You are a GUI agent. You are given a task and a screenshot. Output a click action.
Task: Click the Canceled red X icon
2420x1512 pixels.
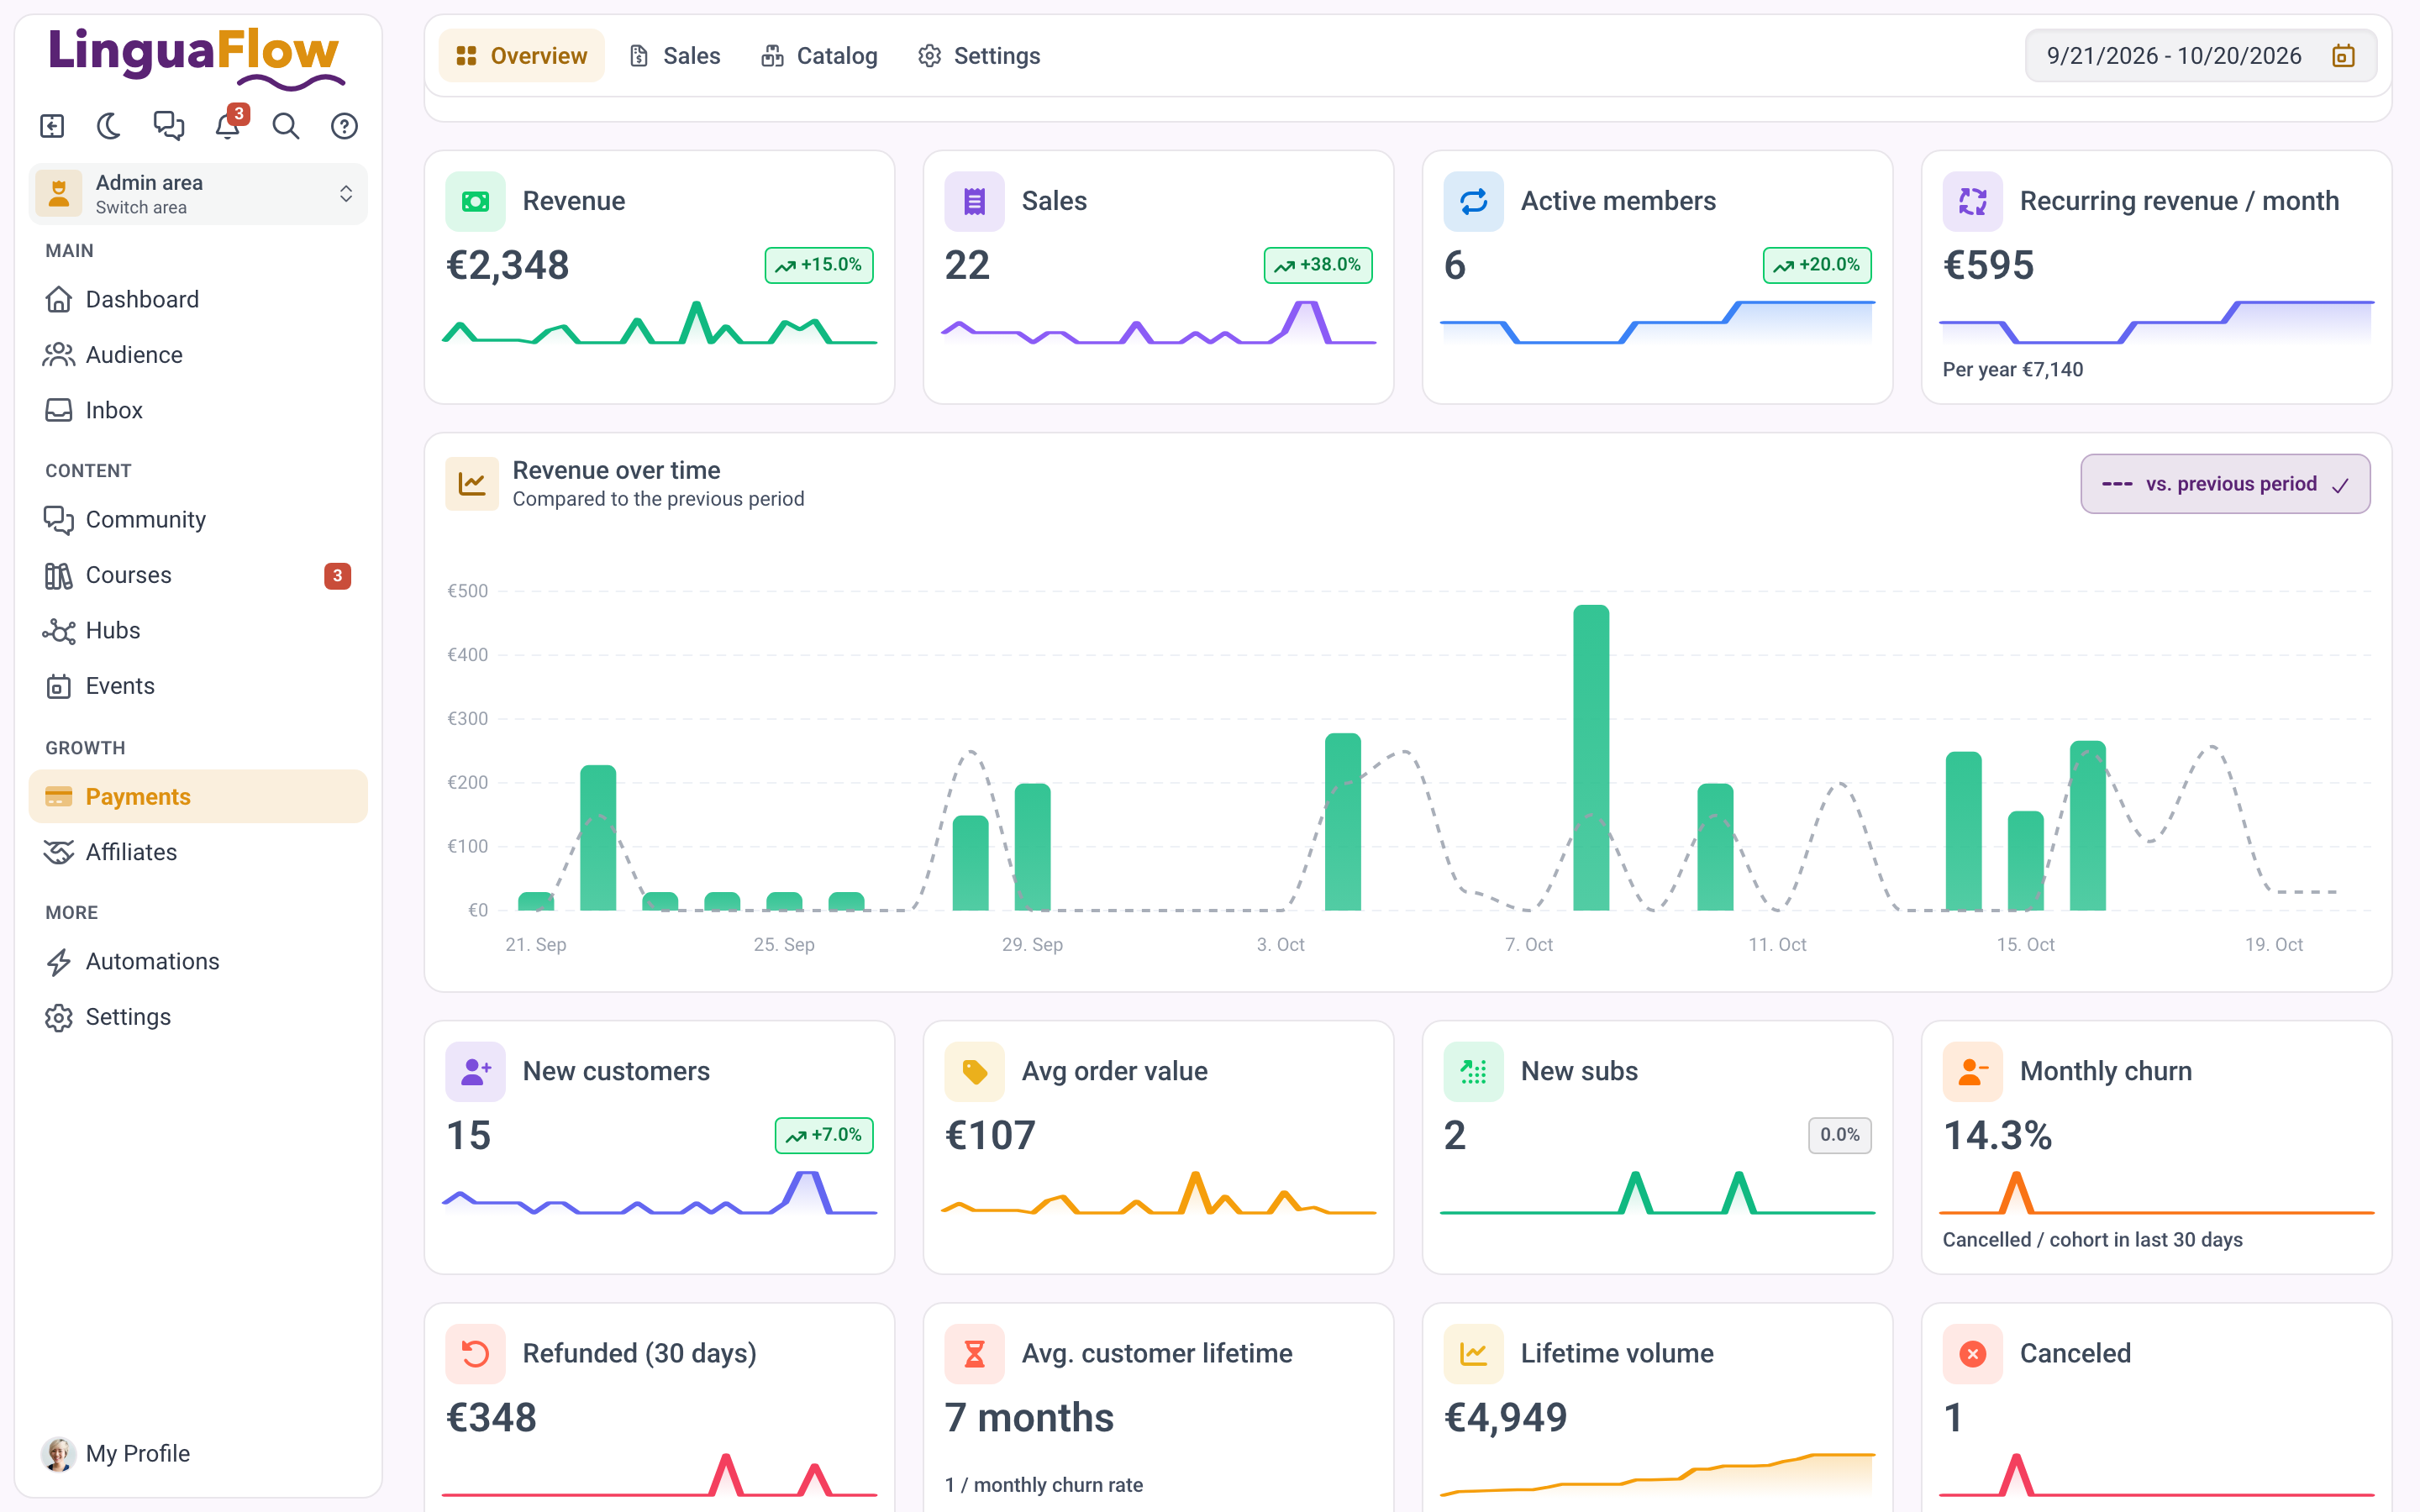pyautogui.click(x=1972, y=1353)
